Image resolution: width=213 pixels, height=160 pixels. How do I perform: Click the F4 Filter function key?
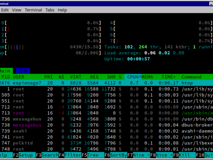pos(70,155)
